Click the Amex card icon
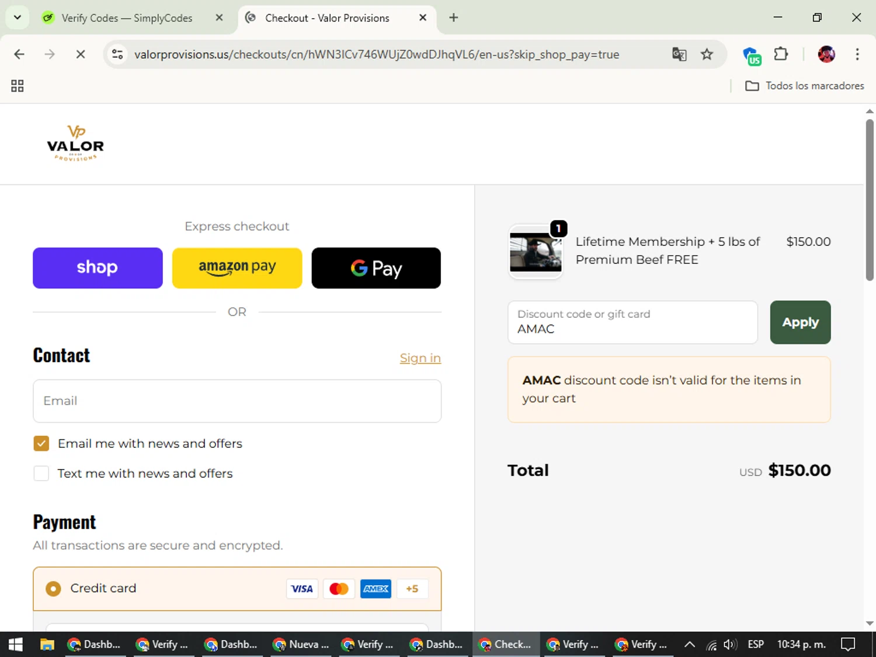 [x=376, y=589]
